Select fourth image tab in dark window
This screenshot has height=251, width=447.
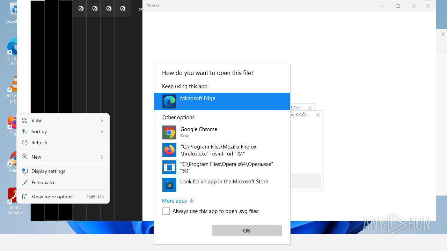point(123,9)
